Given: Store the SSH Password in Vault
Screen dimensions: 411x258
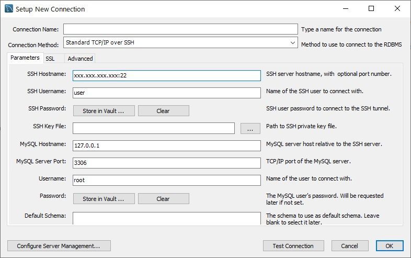Looking at the screenshot, I should click(x=104, y=111).
